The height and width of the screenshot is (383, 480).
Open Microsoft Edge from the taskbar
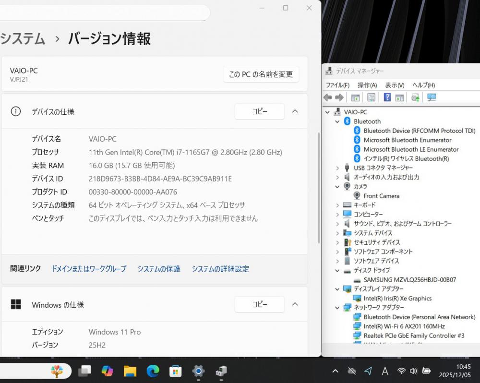coord(153,371)
